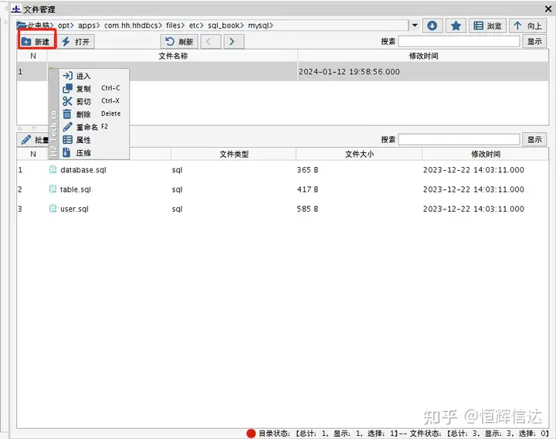This screenshot has height=439, width=556.
Task: Select the table.sql file row
Action: 283,189
